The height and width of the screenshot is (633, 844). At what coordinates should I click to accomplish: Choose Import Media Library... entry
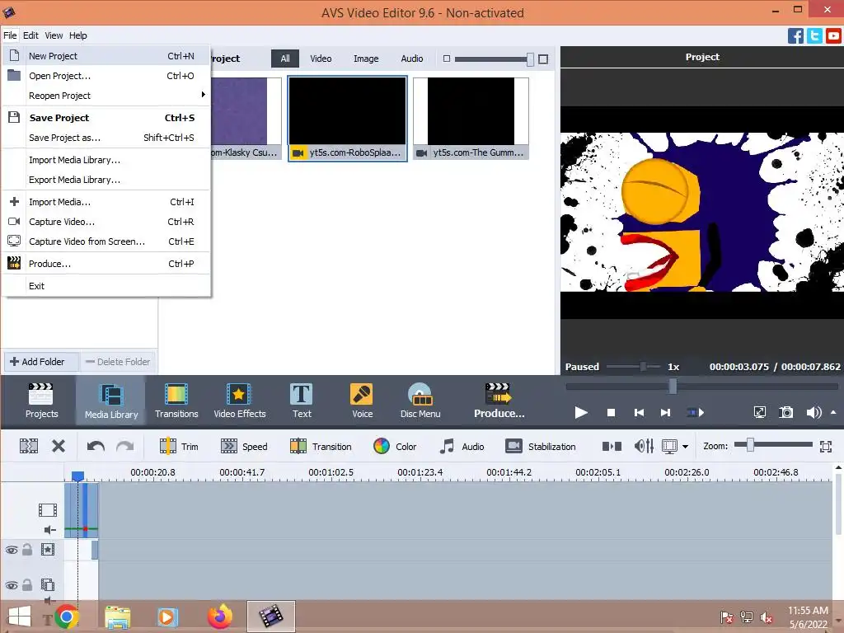point(106,160)
